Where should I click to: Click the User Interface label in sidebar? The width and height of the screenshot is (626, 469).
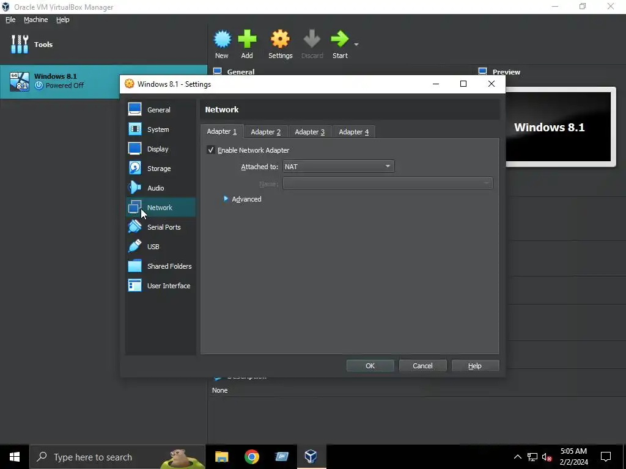[x=169, y=286]
